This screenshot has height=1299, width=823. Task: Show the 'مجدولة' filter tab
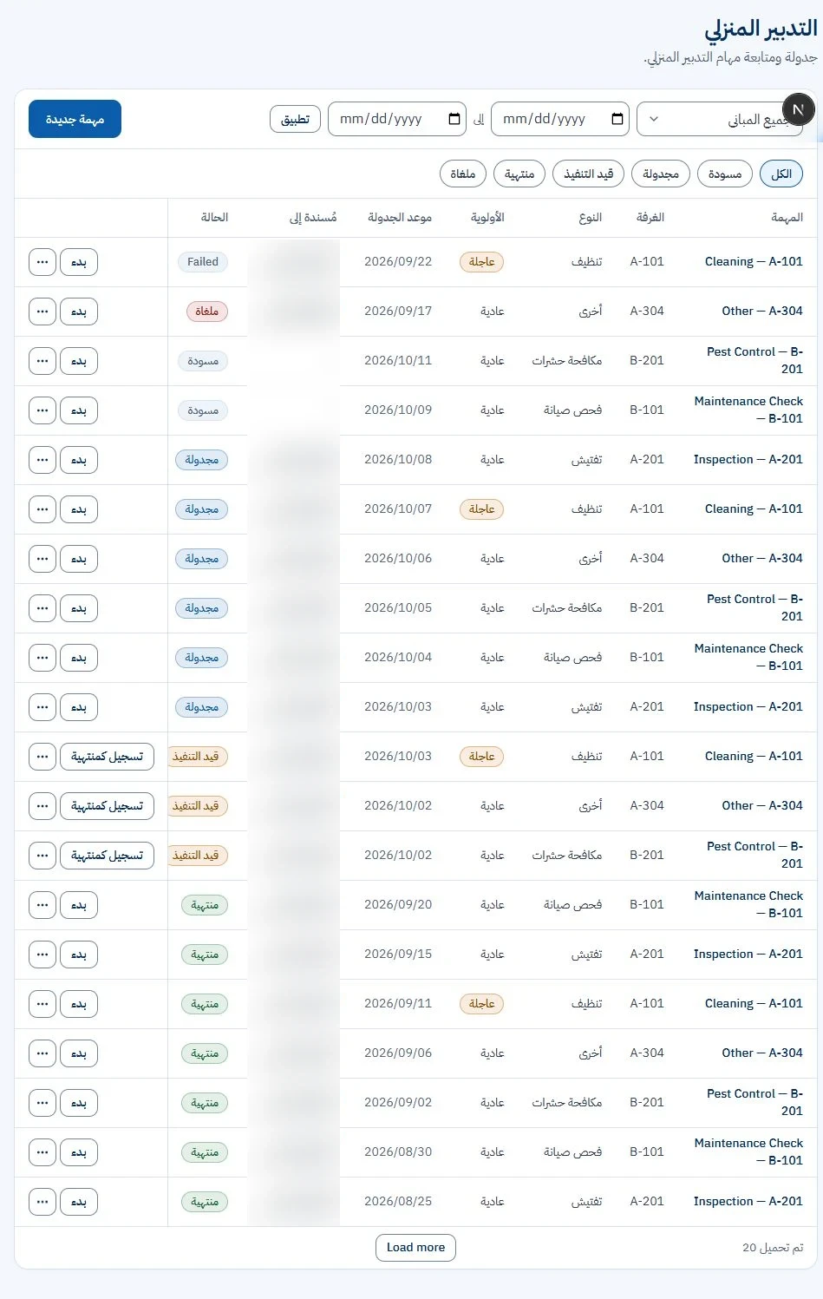click(x=661, y=174)
